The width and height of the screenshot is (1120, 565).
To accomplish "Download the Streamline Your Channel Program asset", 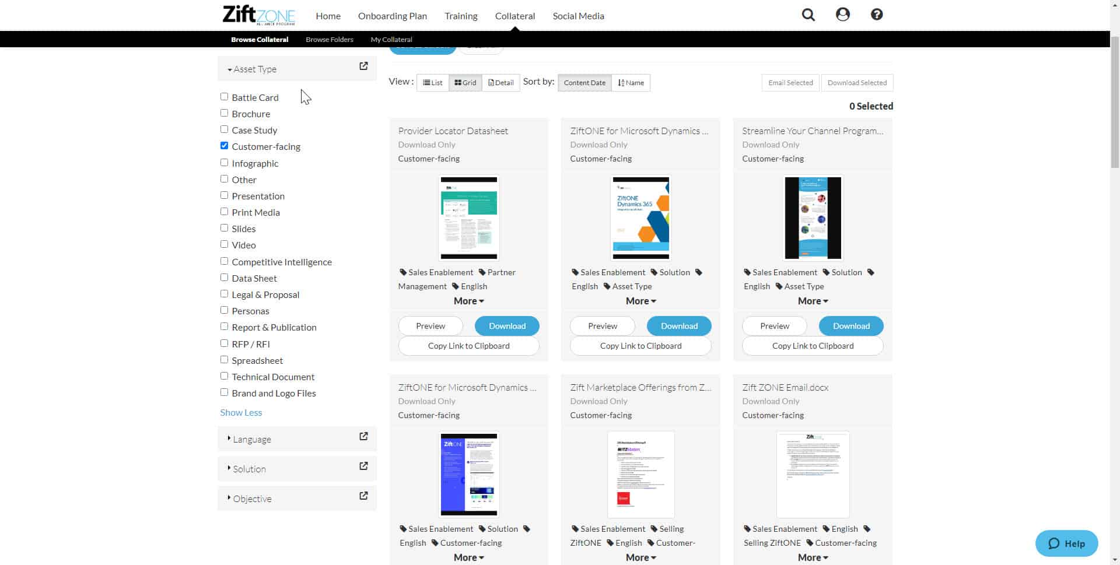I will [850, 327].
